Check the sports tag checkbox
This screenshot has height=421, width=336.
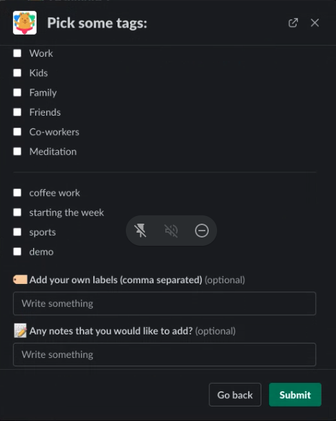click(17, 232)
